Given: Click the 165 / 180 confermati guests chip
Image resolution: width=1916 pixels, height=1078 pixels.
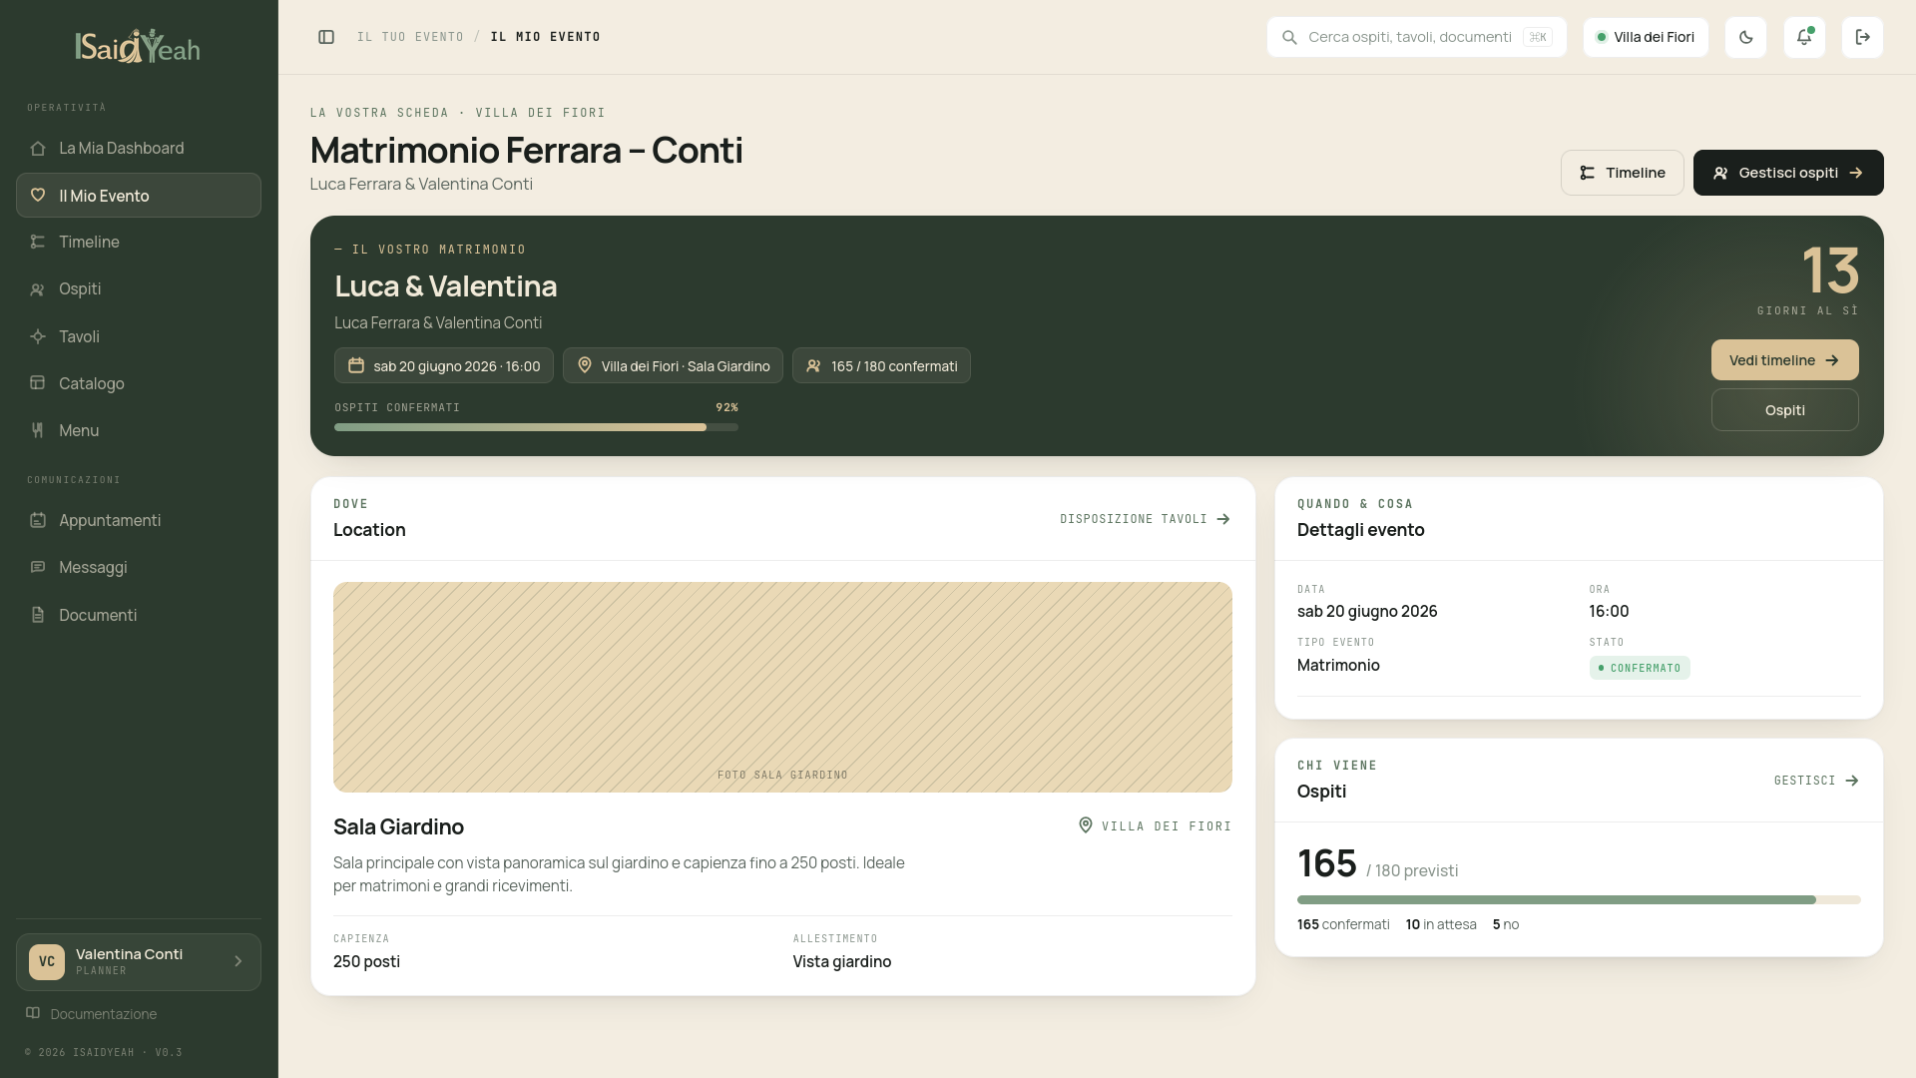Looking at the screenshot, I should coord(881,365).
